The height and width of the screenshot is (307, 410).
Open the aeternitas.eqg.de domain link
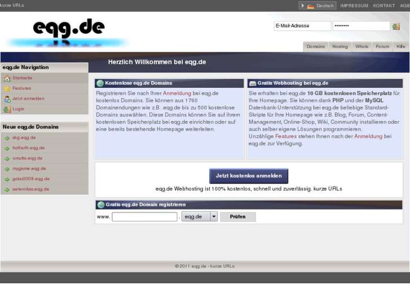(30, 189)
